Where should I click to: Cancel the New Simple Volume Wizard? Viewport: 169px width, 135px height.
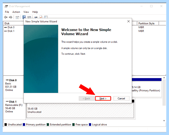point(121,99)
